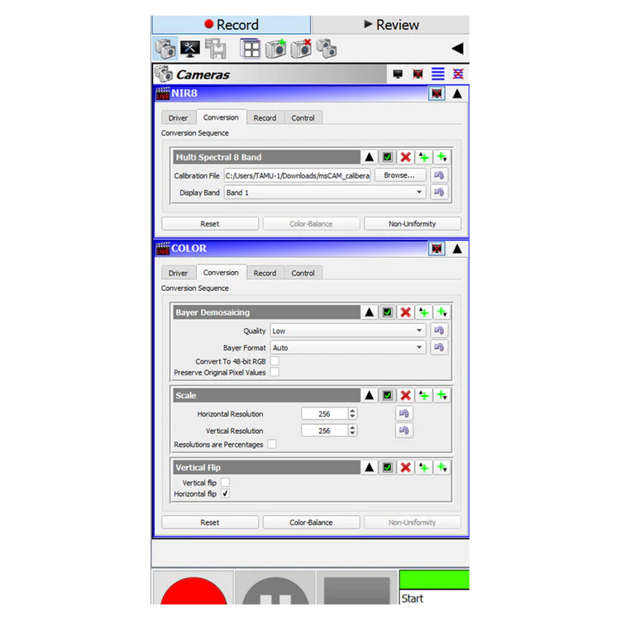Collapse the NIR8 camera panel

click(x=457, y=93)
